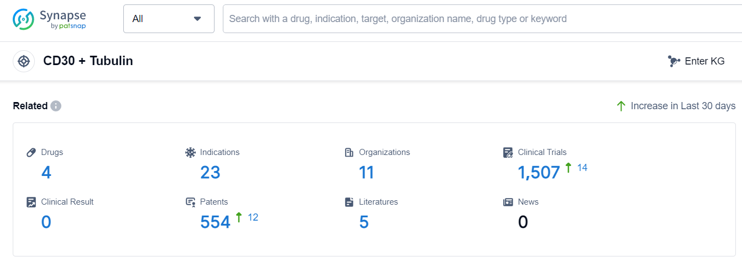The image size is (742, 262).
Task: Click the Organizations building icon
Action: [x=349, y=152]
